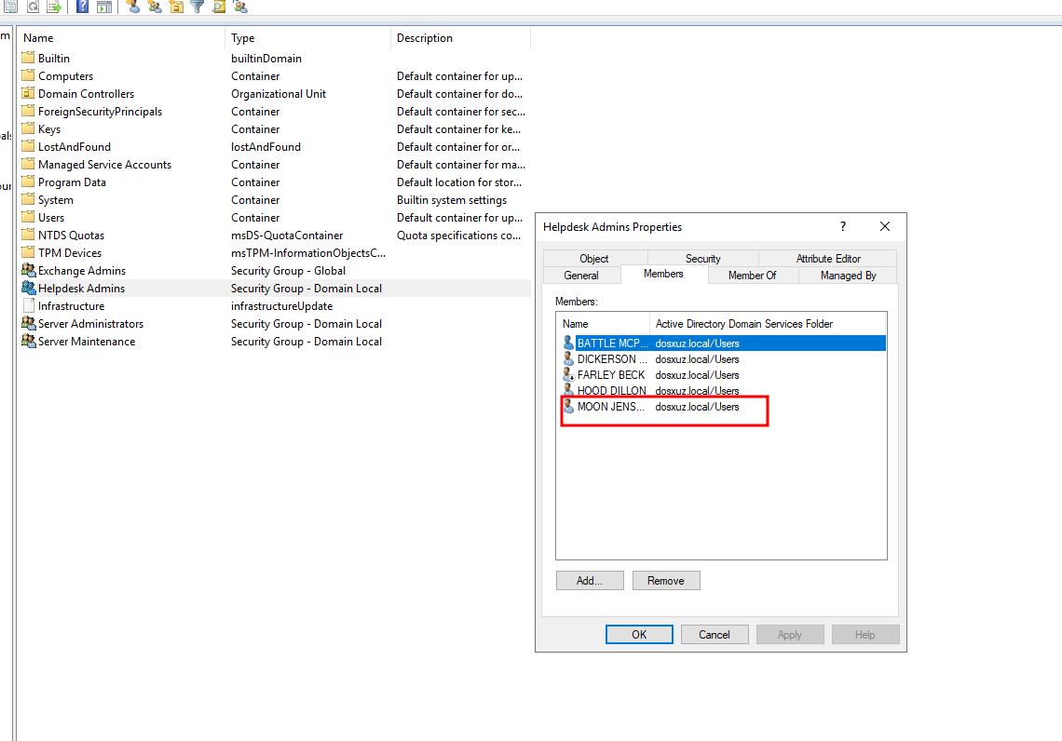Select member FARLEY BECK in list

click(610, 375)
